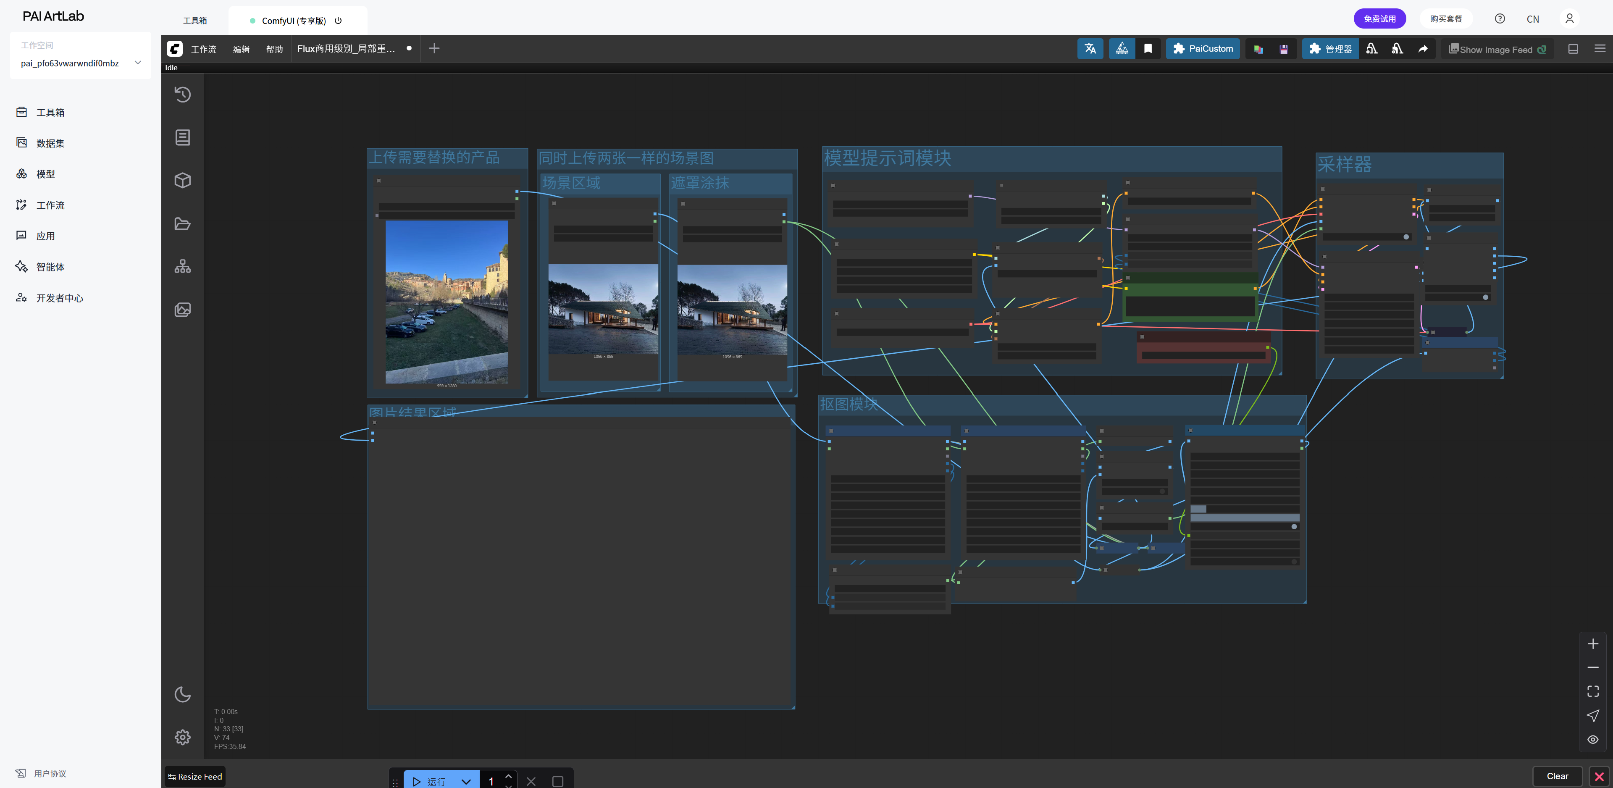
Task: Open the 工作流 menu in ComfyUI
Action: tap(203, 49)
